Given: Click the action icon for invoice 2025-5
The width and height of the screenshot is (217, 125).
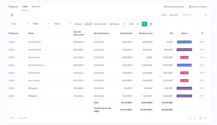Looking at the screenshot, I should [201, 65].
